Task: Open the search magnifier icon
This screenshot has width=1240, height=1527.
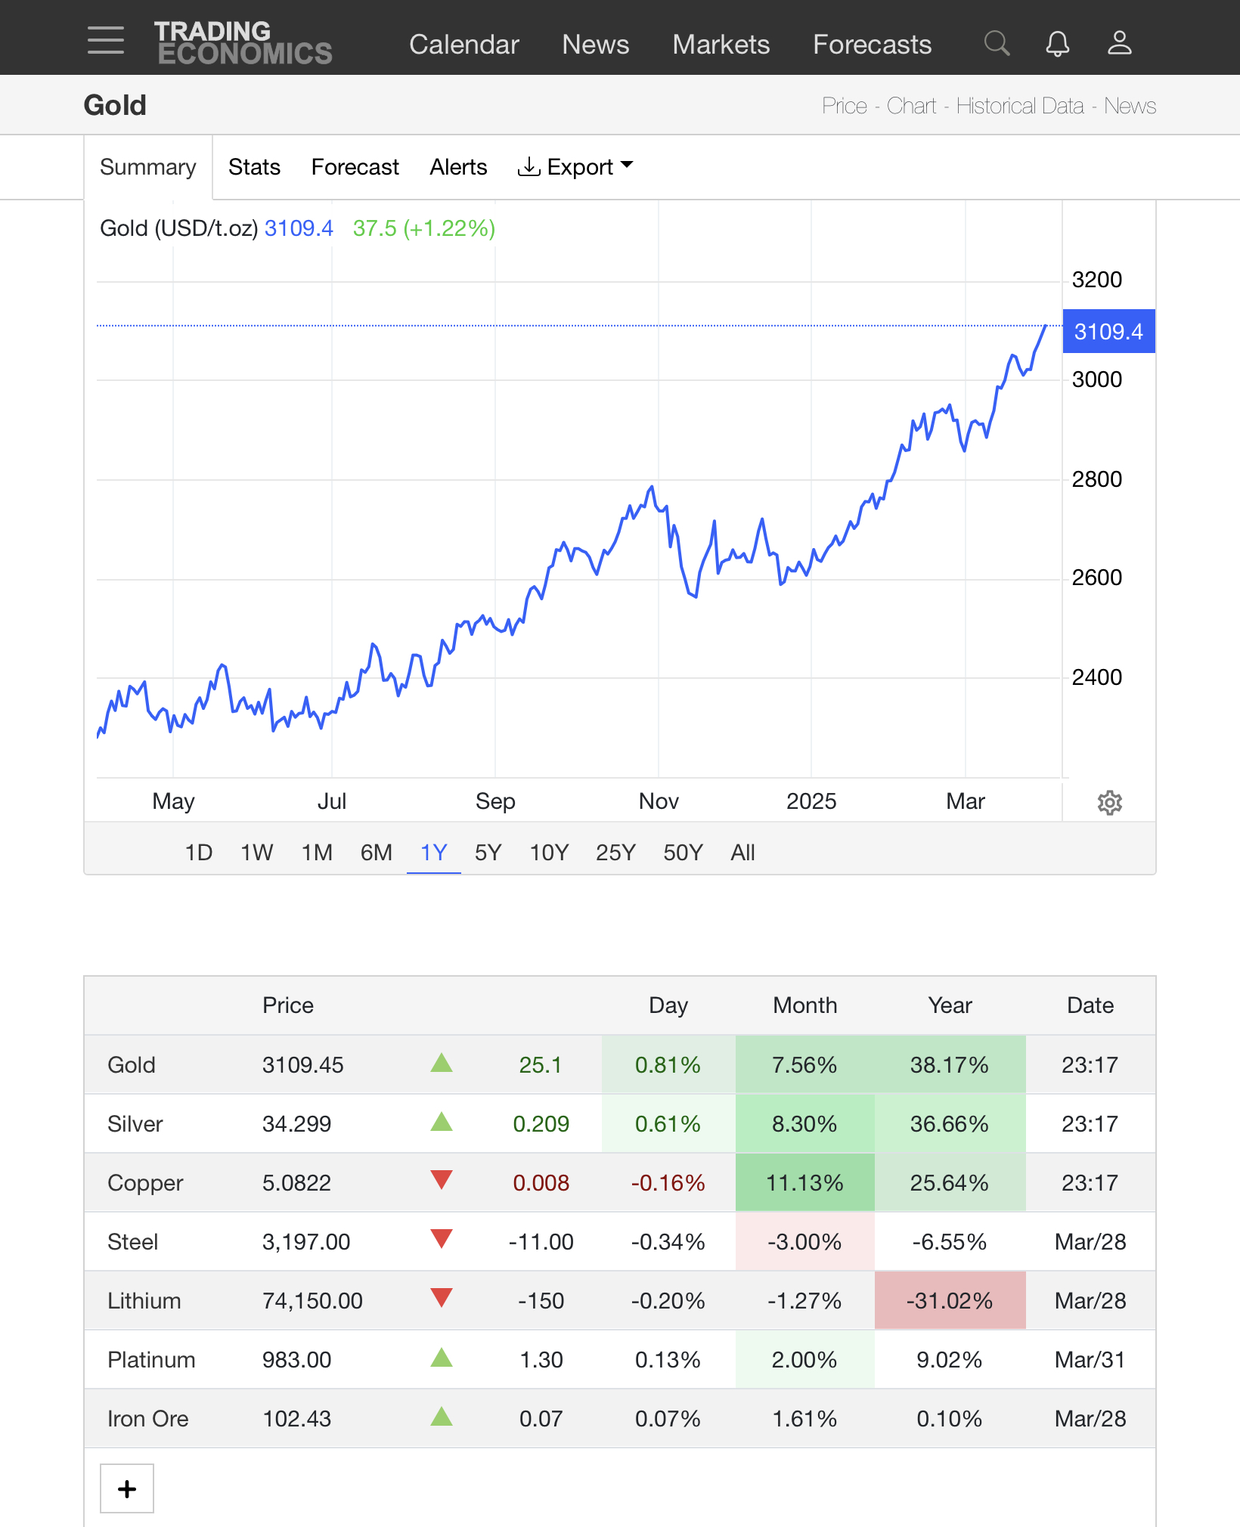Action: tap(997, 43)
